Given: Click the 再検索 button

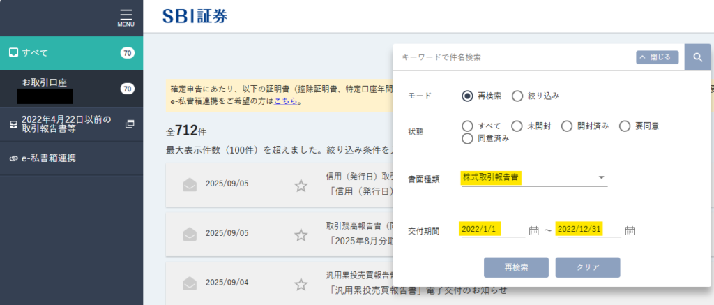Looking at the screenshot, I should tap(516, 267).
